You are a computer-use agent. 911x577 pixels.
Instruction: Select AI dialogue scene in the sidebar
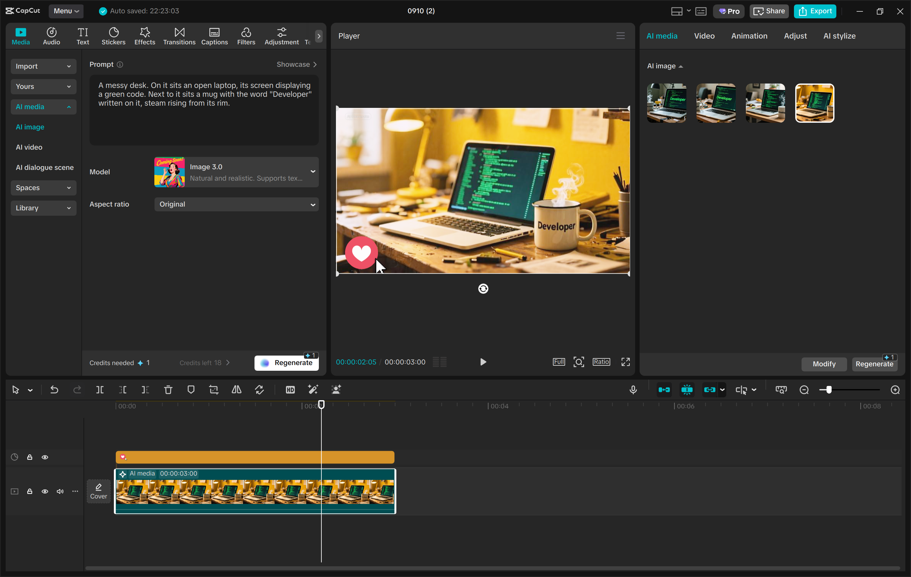(x=45, y=168)
